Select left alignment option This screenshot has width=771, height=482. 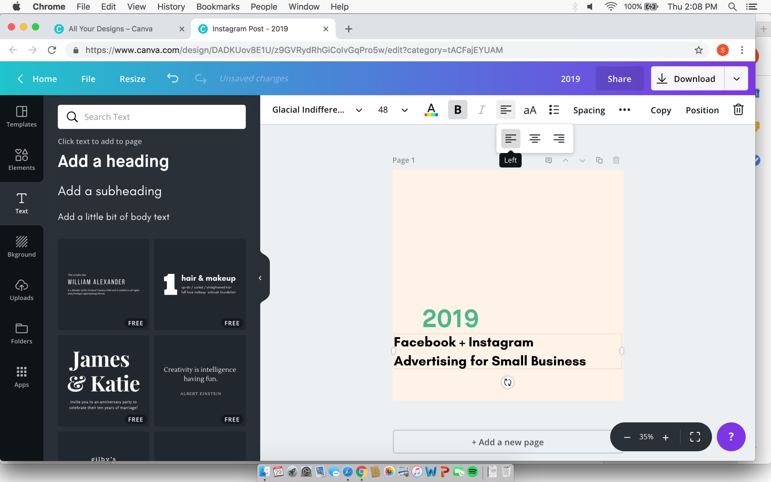(511, 138)
